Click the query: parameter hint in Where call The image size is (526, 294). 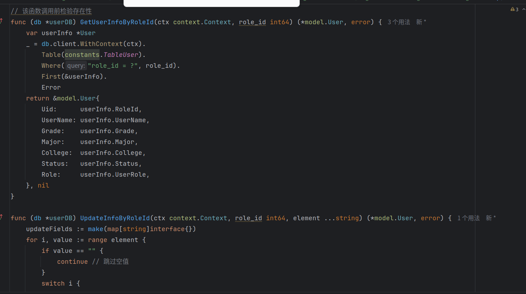76,66
